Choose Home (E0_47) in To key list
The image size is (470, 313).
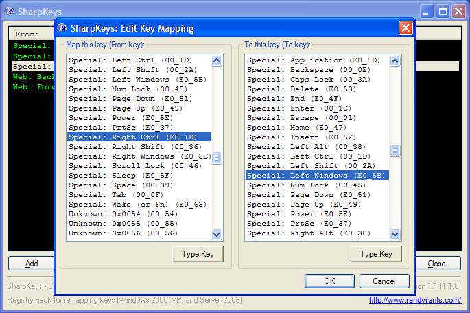pyautogui.click(x=318, y=128)
